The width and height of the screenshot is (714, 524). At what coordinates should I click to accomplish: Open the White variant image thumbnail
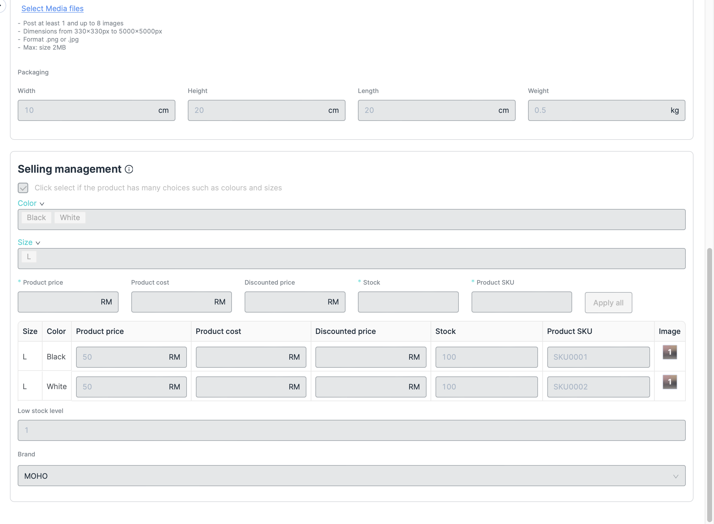pos(670,382)
